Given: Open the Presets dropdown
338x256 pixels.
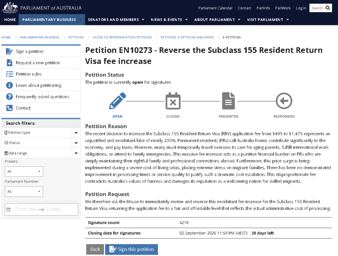Looking at the screenshot, I should [24, 172].
